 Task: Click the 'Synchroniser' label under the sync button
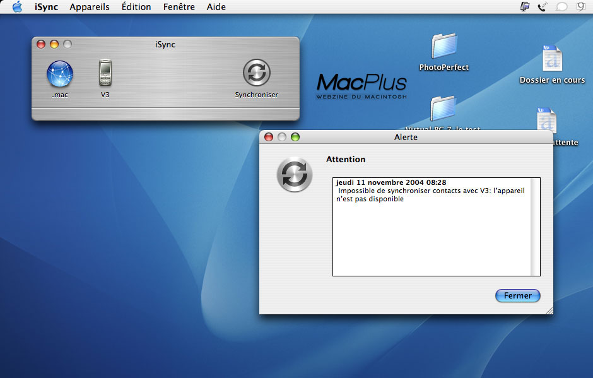point(256,95)
